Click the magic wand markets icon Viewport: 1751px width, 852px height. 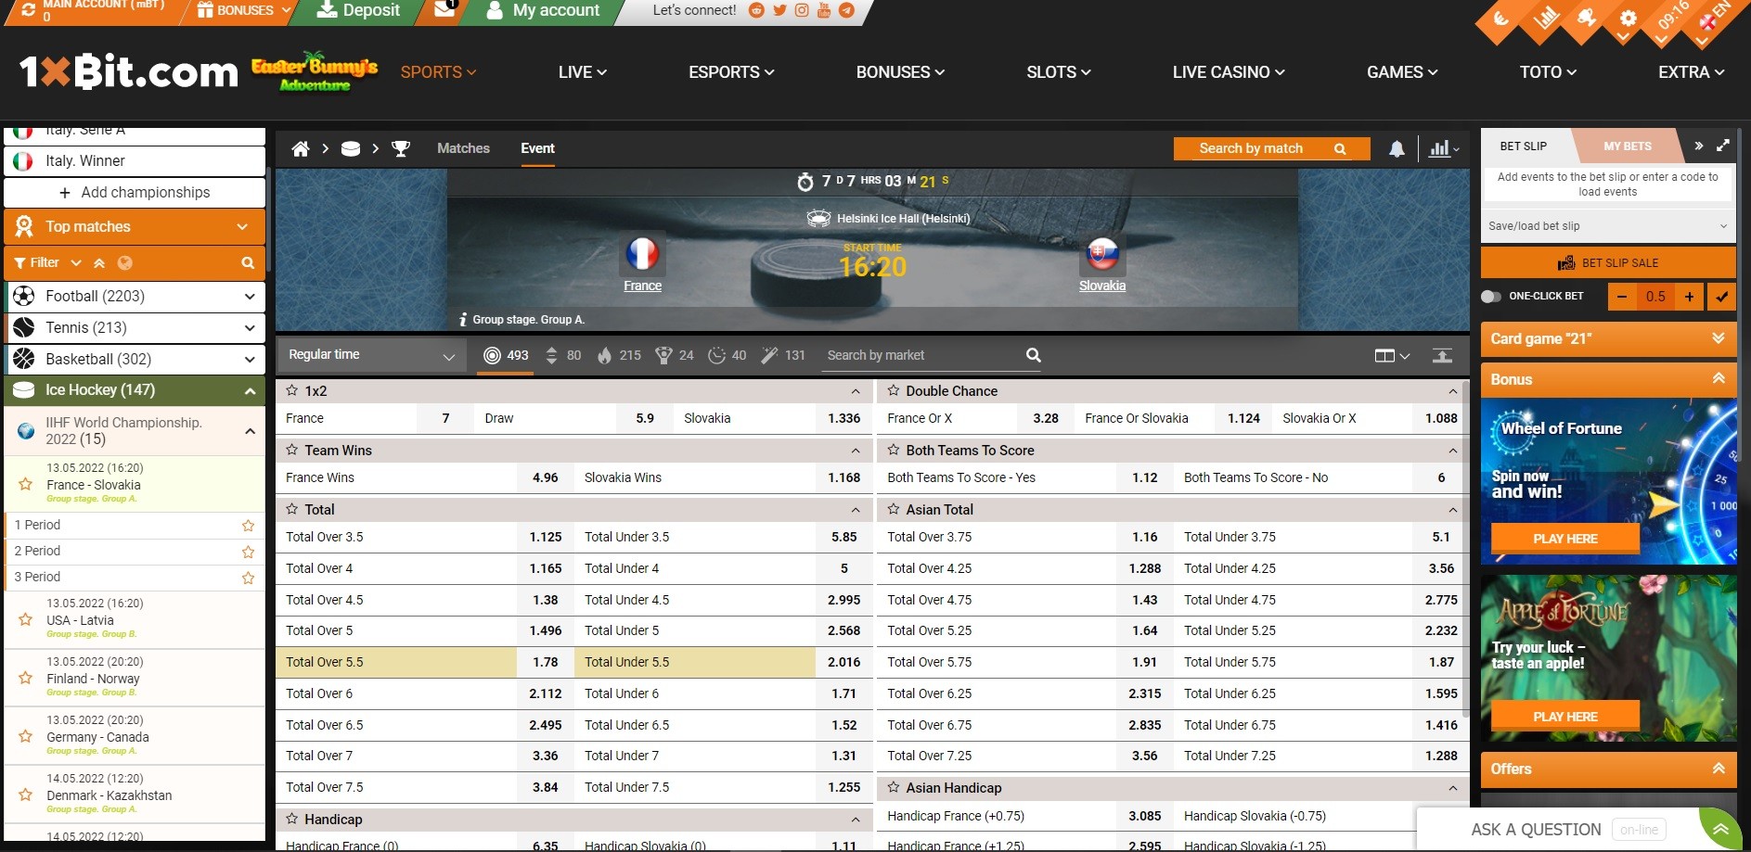pyautogui.click(x=769, y=354)
